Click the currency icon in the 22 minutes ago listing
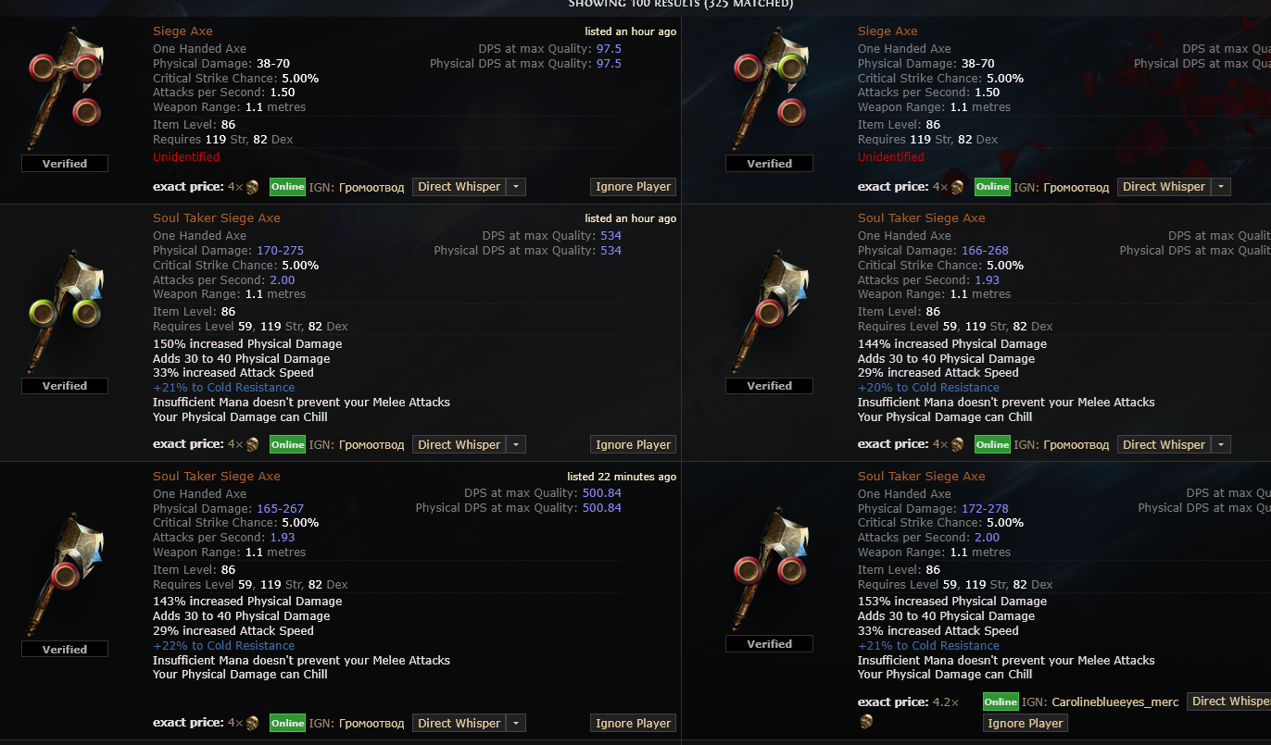The height and width of the screenshot is (745, 1271). tap(252, 724)
